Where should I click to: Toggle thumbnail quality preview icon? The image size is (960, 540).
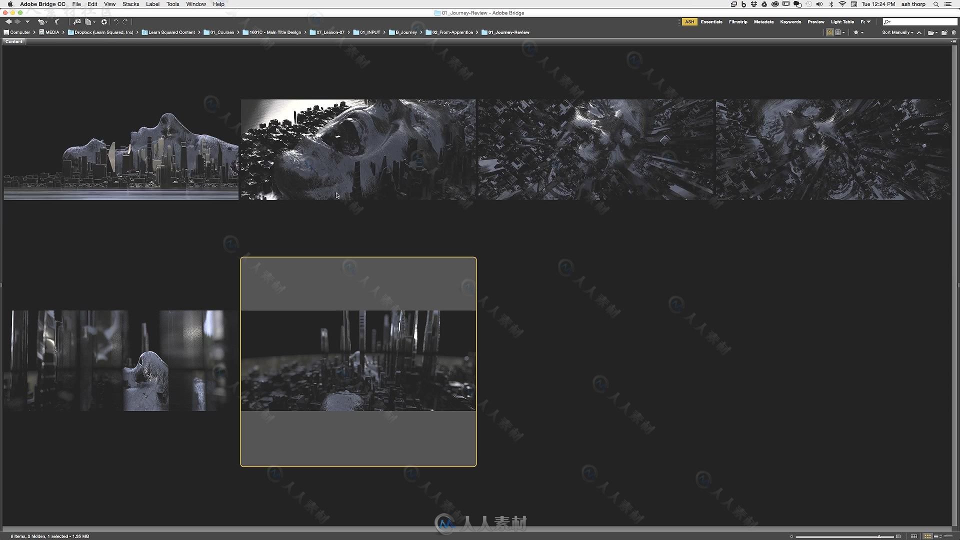pyautogui.click(x=829, y=32)
